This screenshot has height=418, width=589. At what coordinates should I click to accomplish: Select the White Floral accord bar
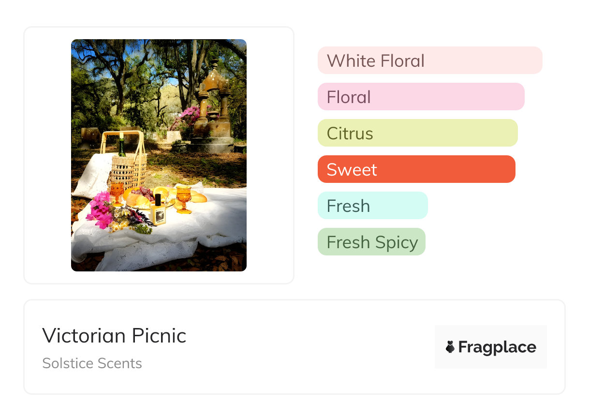429,60
